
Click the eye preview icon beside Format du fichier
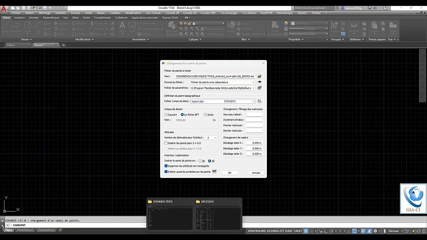pos(259,83)
